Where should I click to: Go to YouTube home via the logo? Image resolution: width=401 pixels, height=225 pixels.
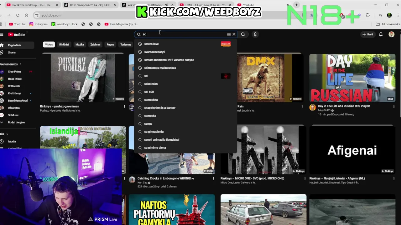[17, 34]
